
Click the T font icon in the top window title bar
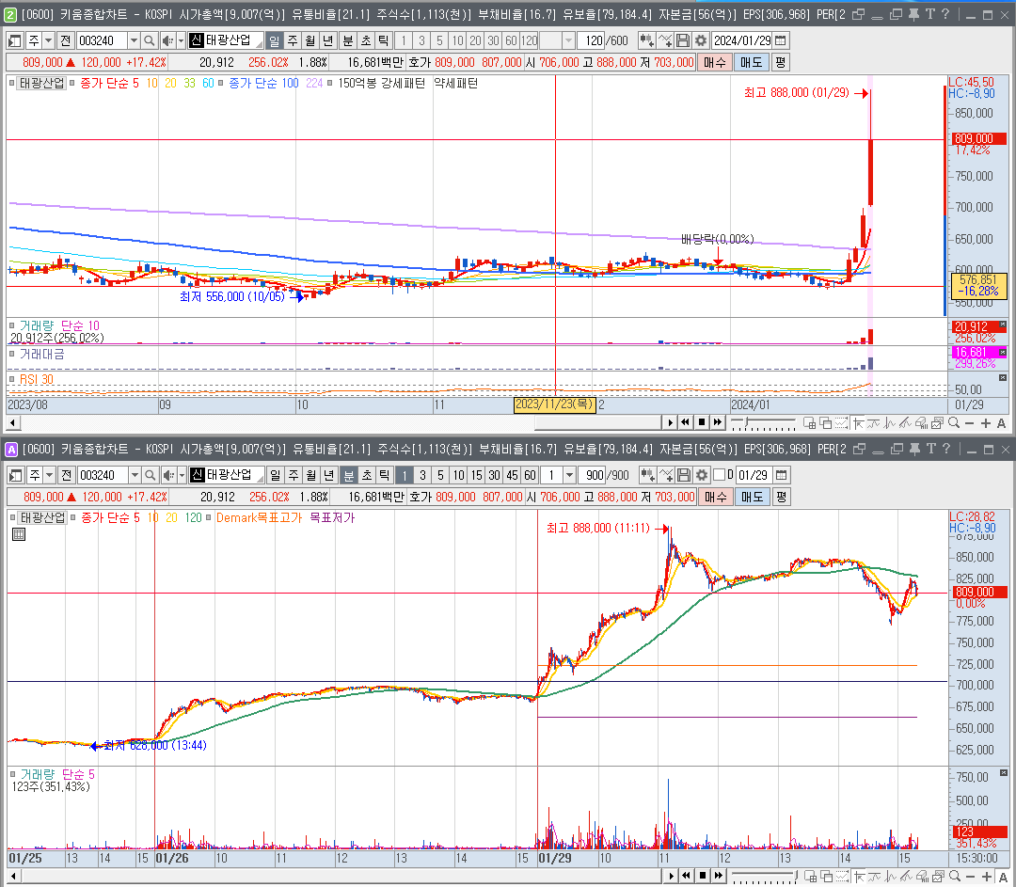pos(929,14)
